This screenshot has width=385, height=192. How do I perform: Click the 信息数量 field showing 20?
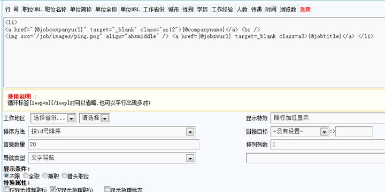pyautogui.click(x=114, y=145)
